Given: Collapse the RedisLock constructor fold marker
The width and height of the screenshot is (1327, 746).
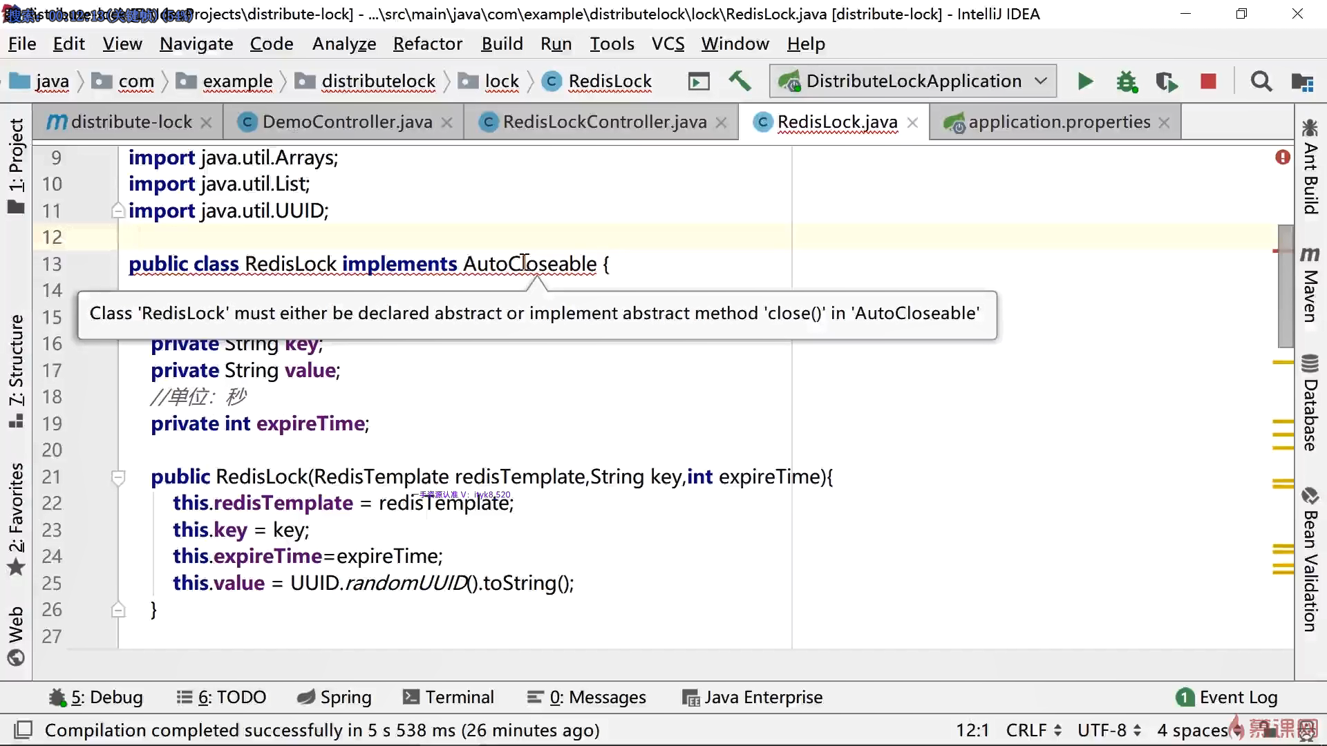Looking at the screenshot, I should pyautogui.click(x=118, y=477).
